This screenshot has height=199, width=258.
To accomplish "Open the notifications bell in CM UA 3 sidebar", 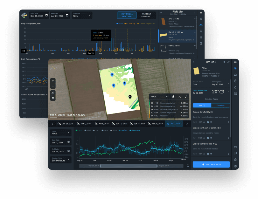I will tap(235, 87).
